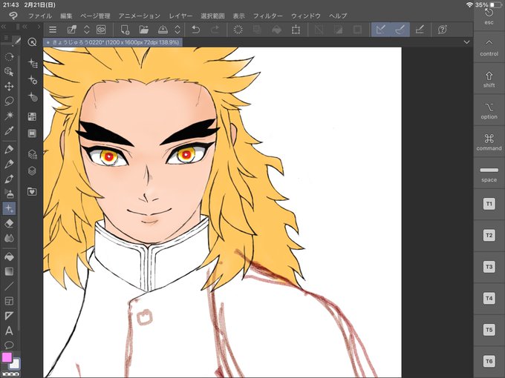This screenshot has height=378, width=505.
Task: Select the Rotate view tool
Action: point(9,57)
